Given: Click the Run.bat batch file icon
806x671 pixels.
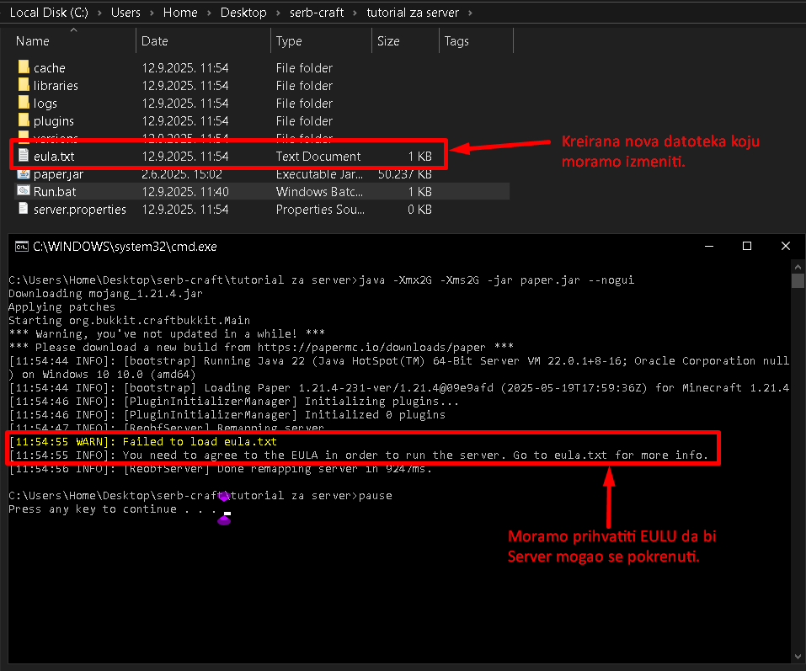Looking at the screenshot, I should pos(24,191).
